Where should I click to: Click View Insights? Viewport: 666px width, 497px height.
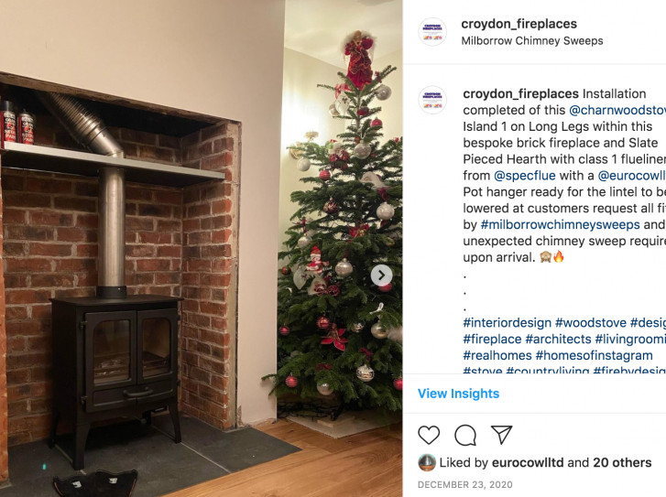coord(458,394)
